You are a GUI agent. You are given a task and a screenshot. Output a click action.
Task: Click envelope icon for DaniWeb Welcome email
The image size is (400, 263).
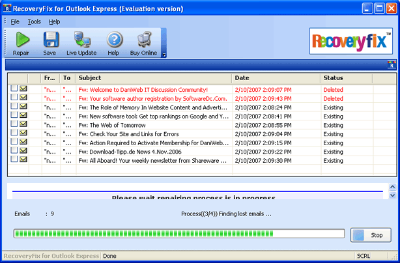click(x=23, y=89)
